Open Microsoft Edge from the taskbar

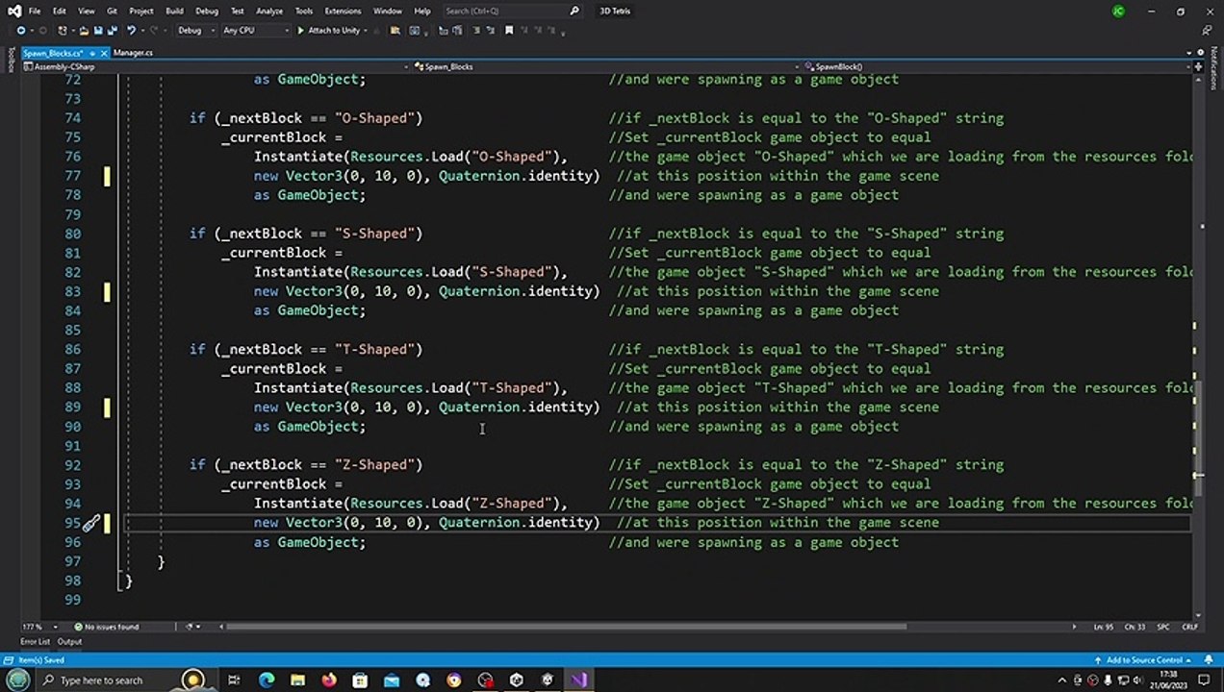pos(267,680)
